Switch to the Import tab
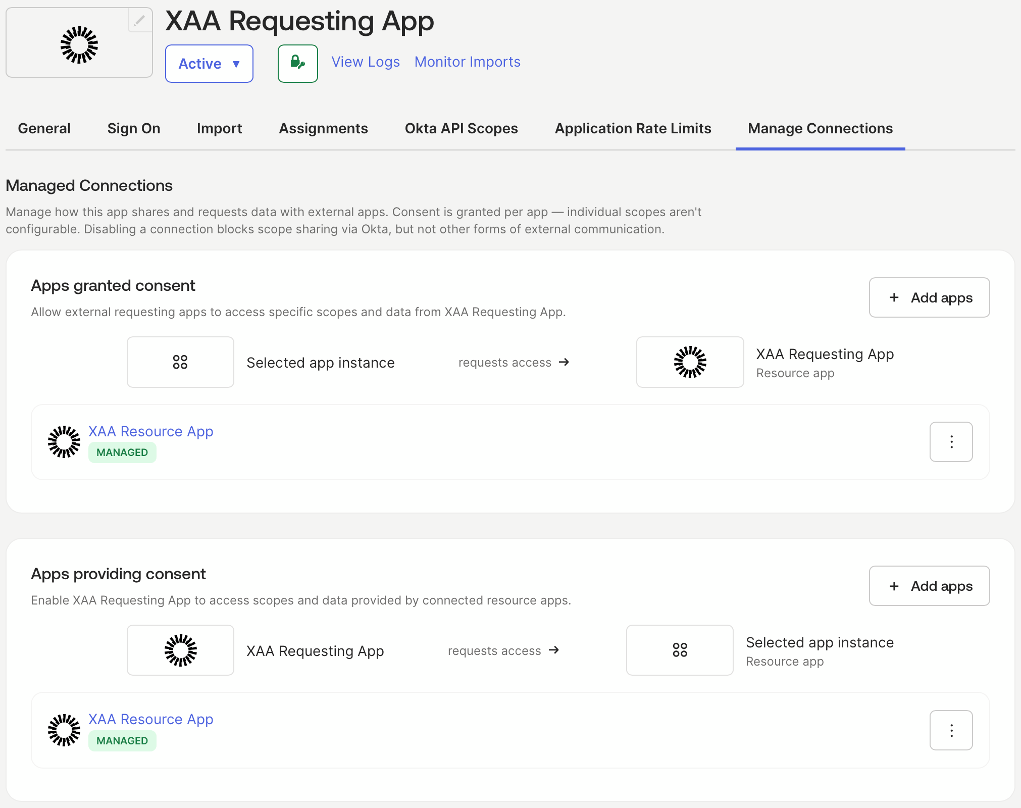This screenshot has height=808, width=1021. (x=220, y=128)
